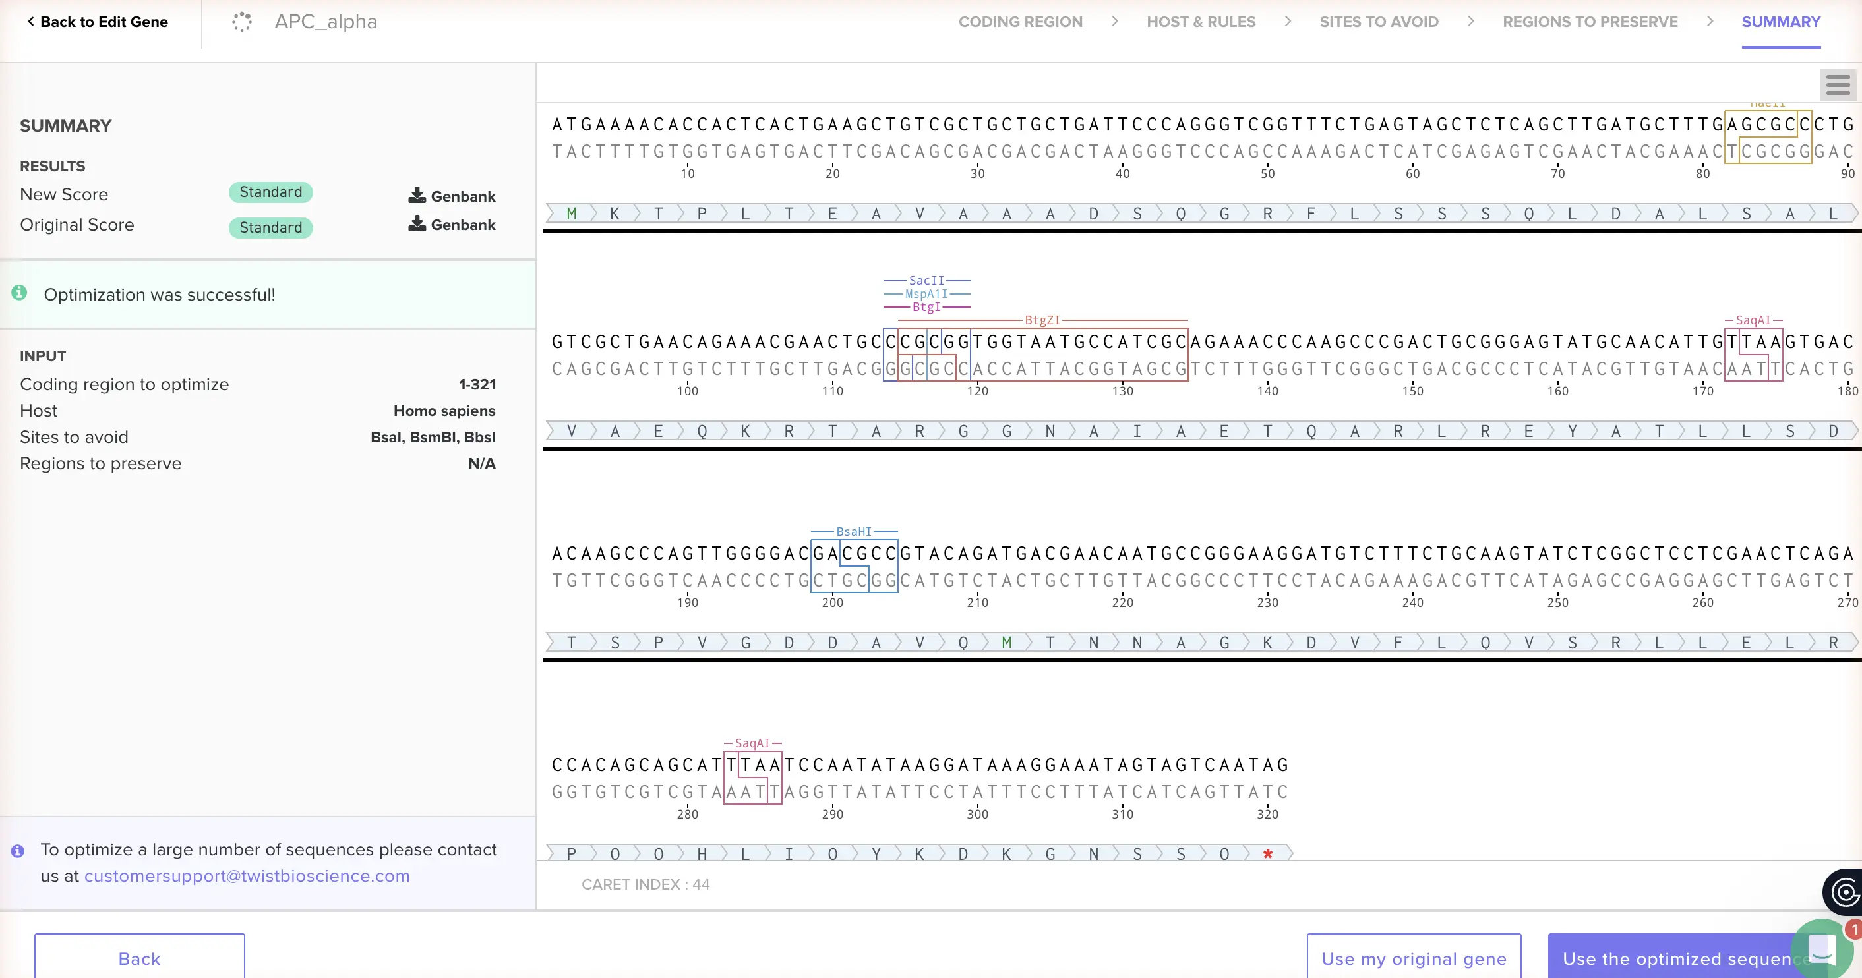Open the customersupport@twistbioscience.com email link

pos(247,875)
